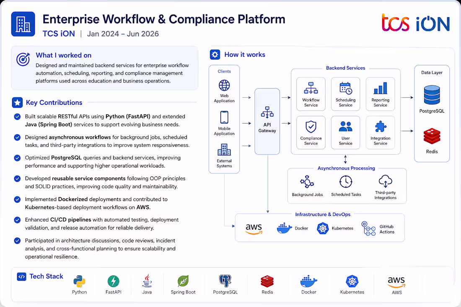
Task: Click the target icon next to What I worked on
Action: [x=23, y=59]
